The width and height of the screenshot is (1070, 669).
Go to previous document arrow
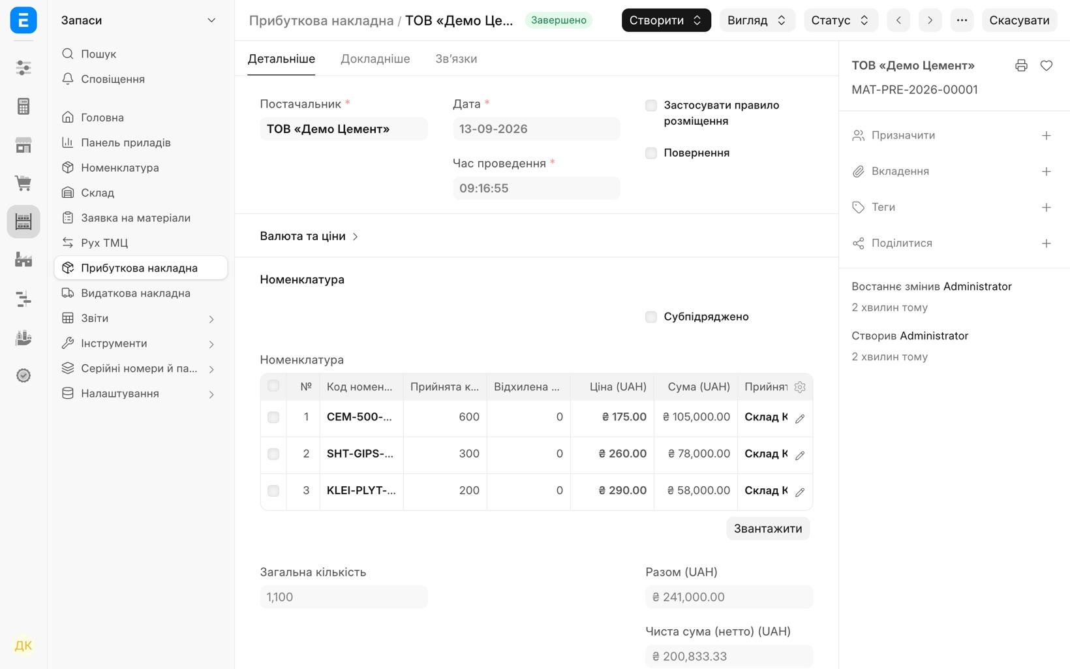click(x=898, y=20)
